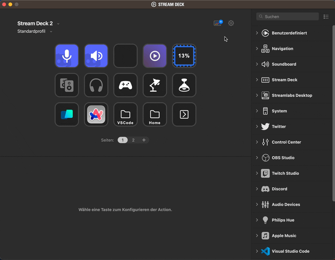Select the game controller key

(x=125, y=85)
